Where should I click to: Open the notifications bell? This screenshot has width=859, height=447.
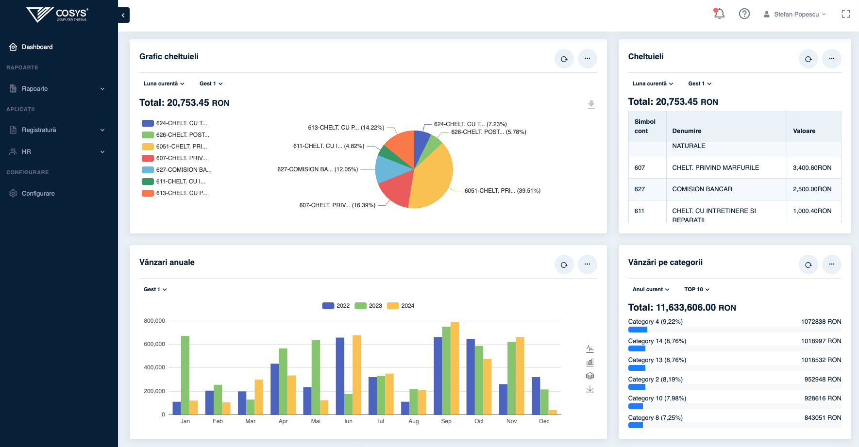click(x=719, y=14)
